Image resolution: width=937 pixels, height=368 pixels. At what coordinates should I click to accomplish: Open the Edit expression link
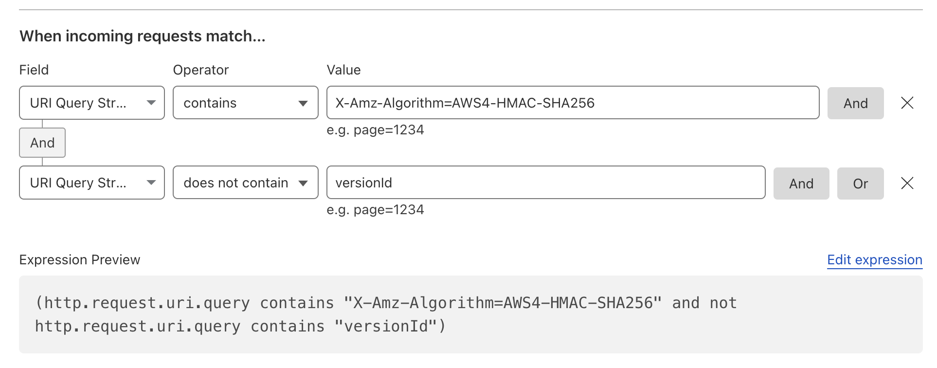(874, 260)
